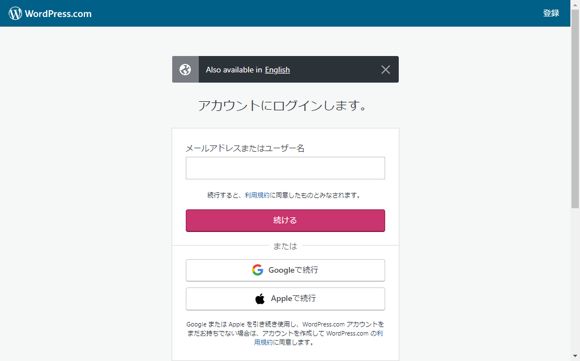Click the または divider text

click(x=285, y=246)
